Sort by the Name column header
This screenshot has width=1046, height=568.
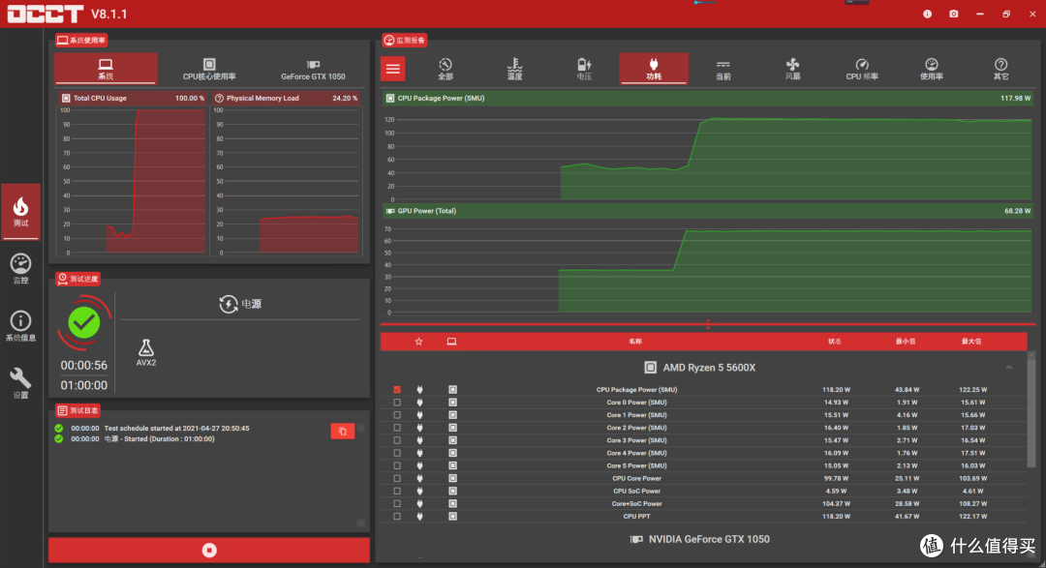[635, 342]
